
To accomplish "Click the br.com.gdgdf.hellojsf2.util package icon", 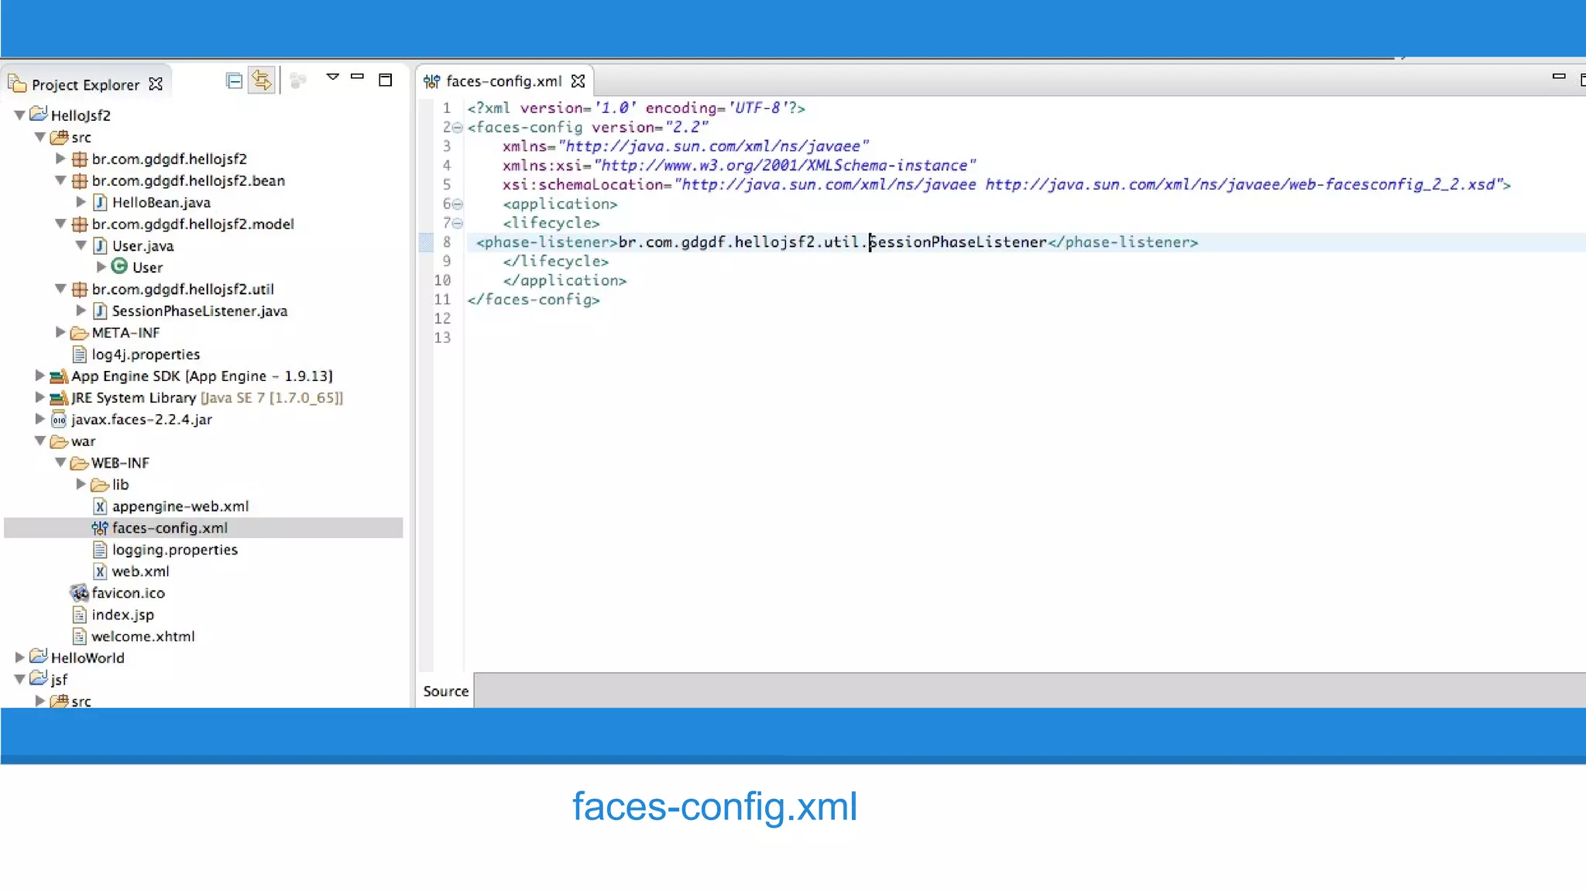I will click(79, 289).
